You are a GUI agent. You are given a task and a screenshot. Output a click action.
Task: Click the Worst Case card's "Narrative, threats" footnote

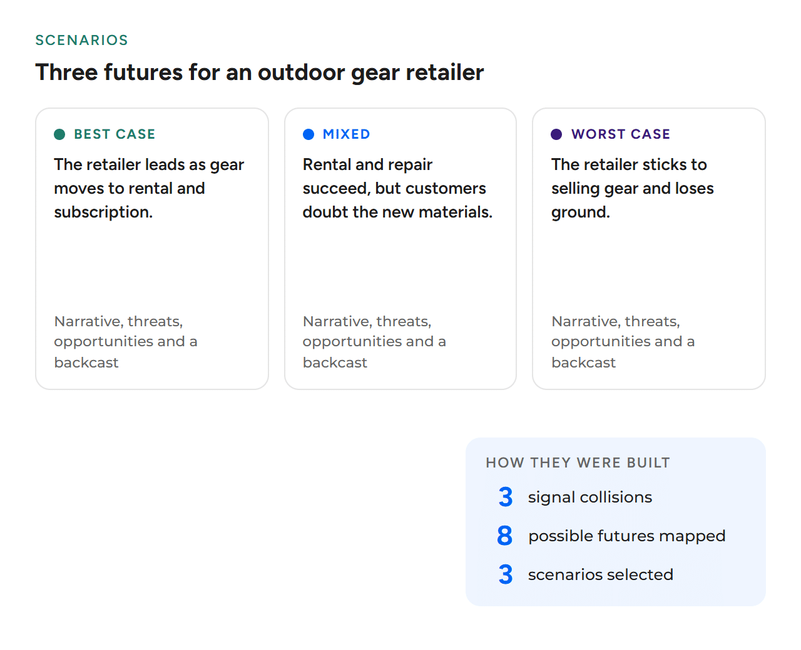pyautogui.click(x=623, y=342)
